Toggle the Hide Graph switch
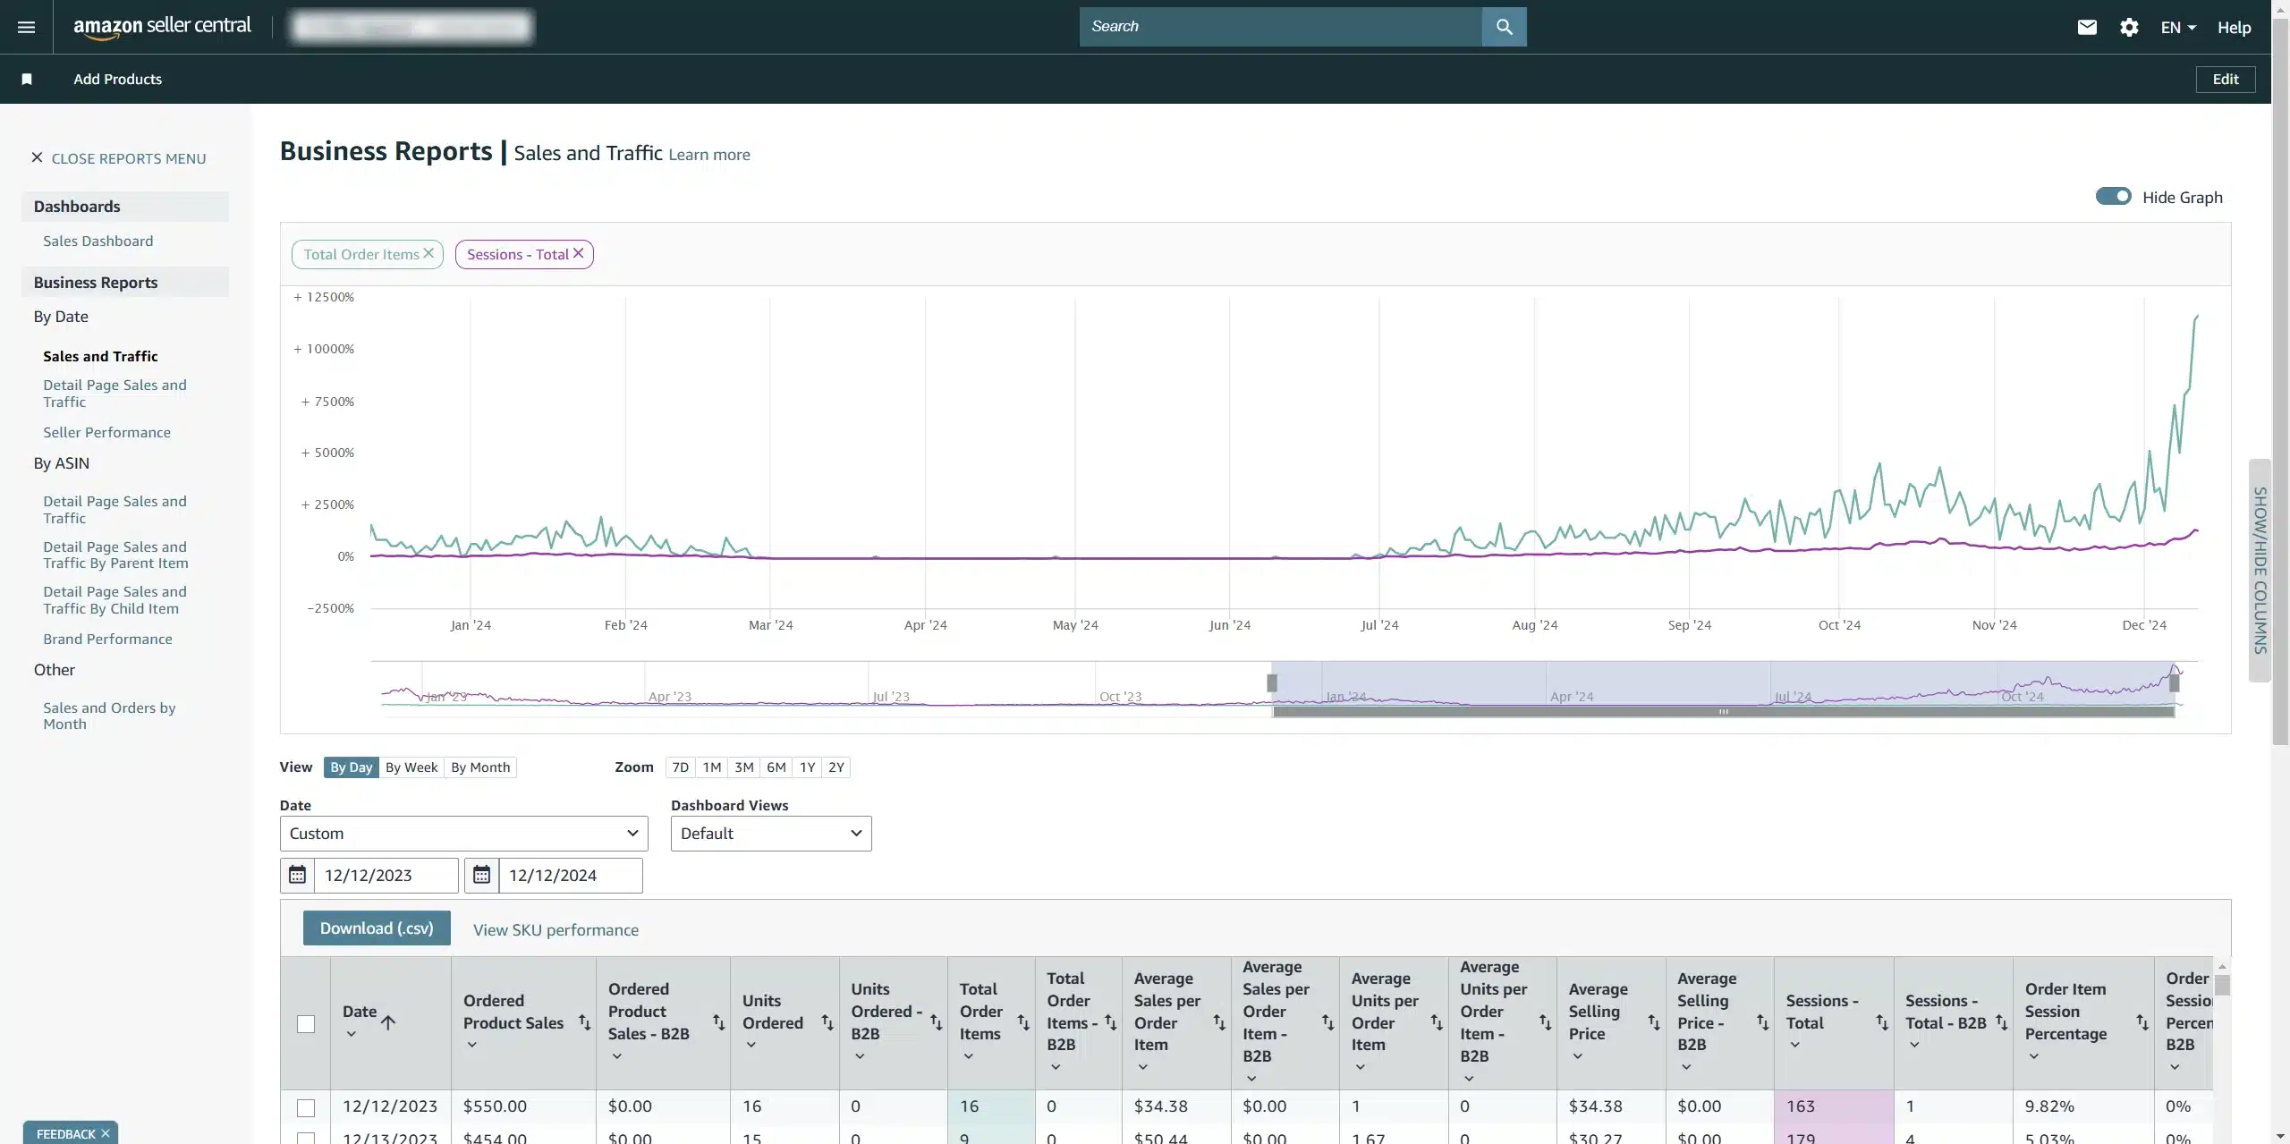Viewport: 2290px width, 1144px height. 2113,197
